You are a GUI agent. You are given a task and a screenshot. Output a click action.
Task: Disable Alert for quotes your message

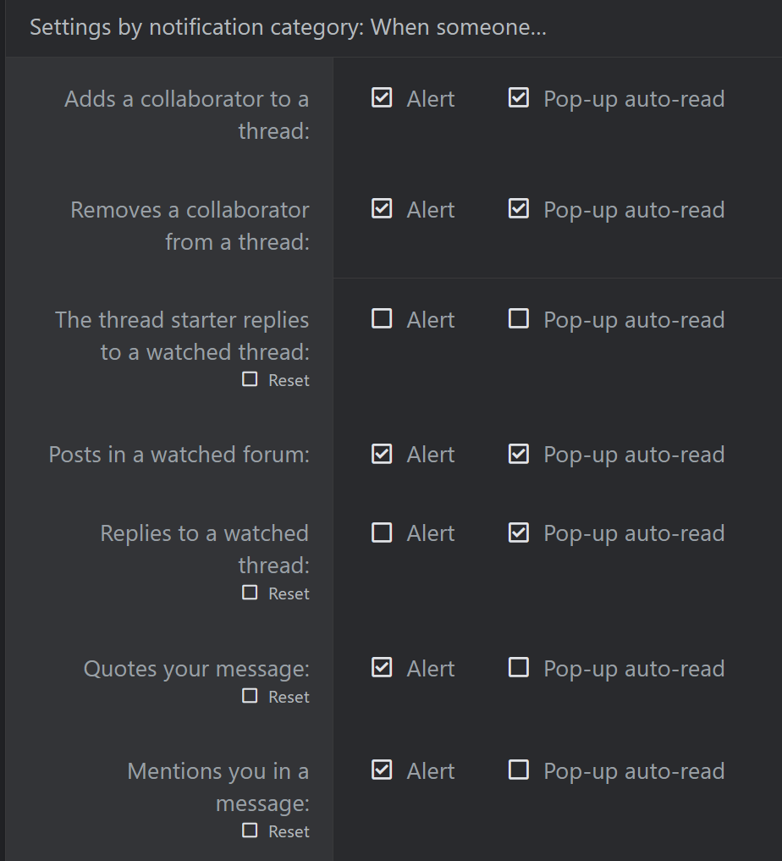(x=382, y=668)
